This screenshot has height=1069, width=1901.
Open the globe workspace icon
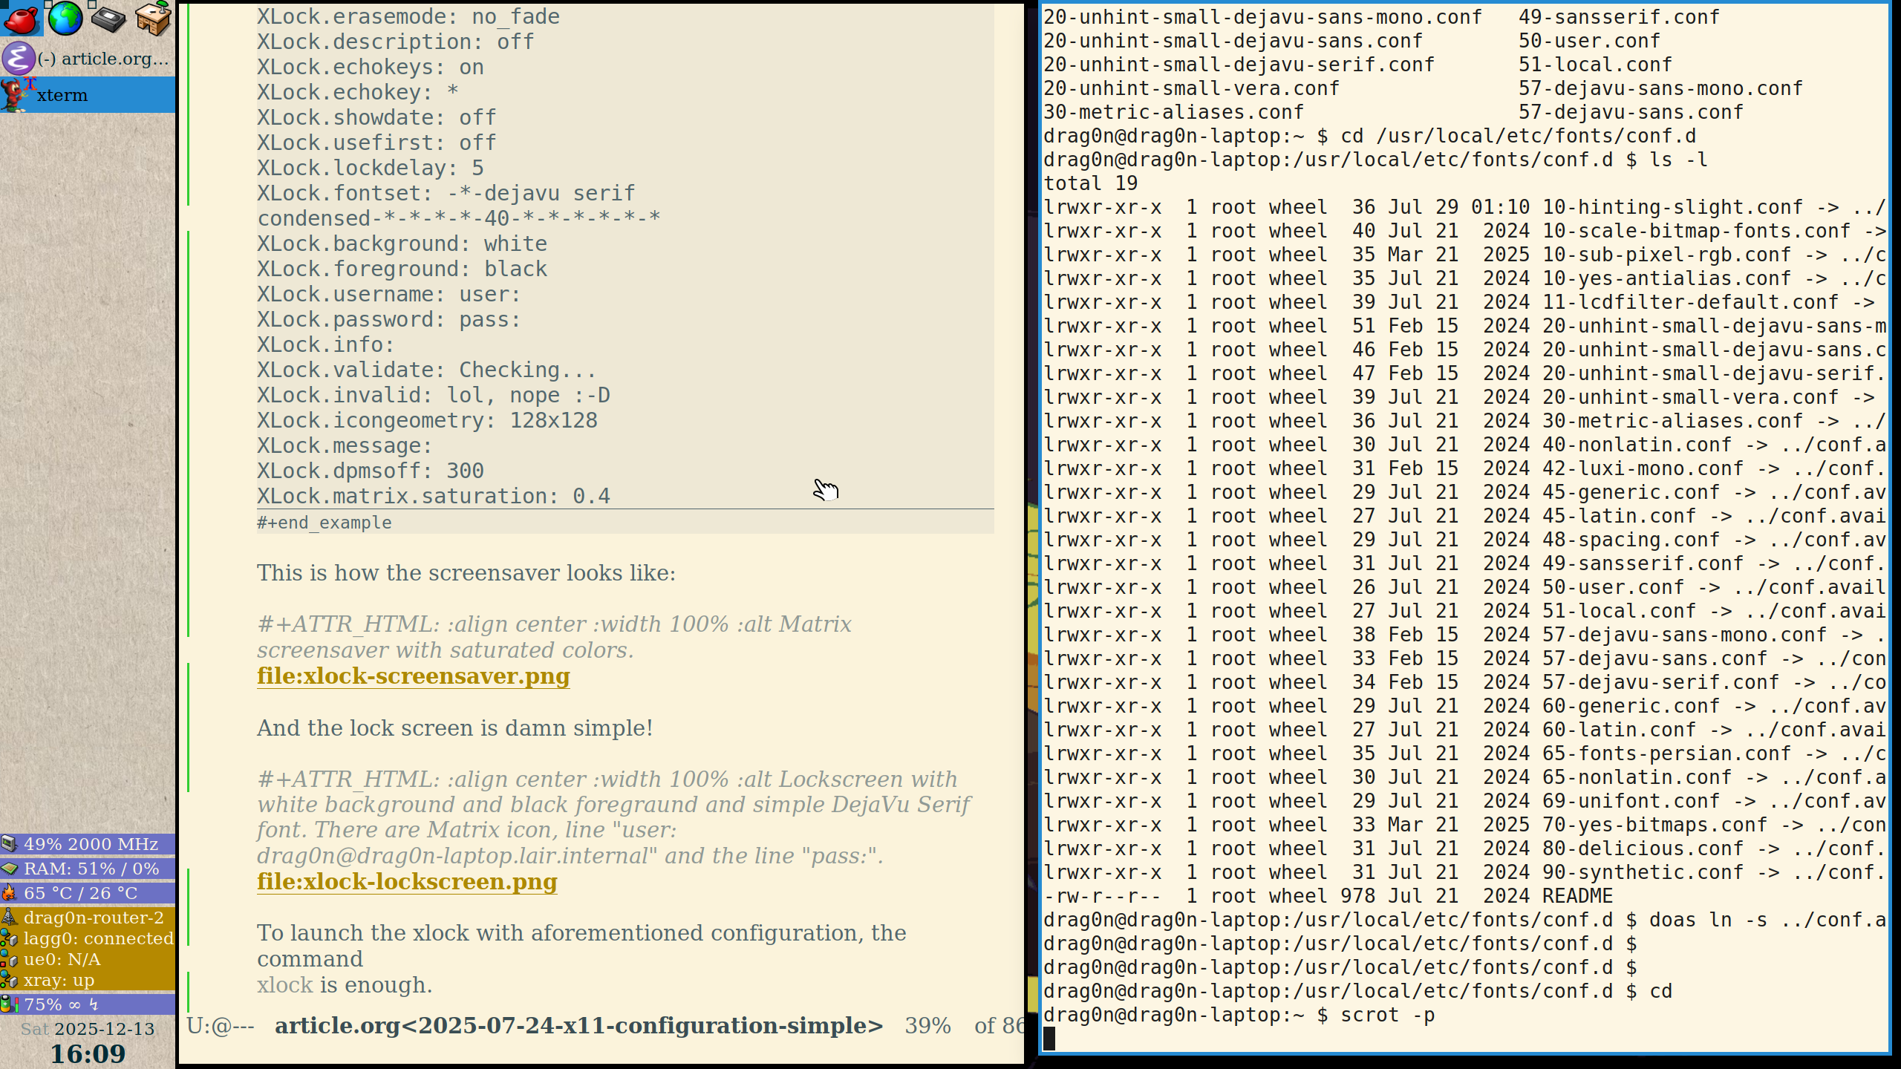[65, 19]
